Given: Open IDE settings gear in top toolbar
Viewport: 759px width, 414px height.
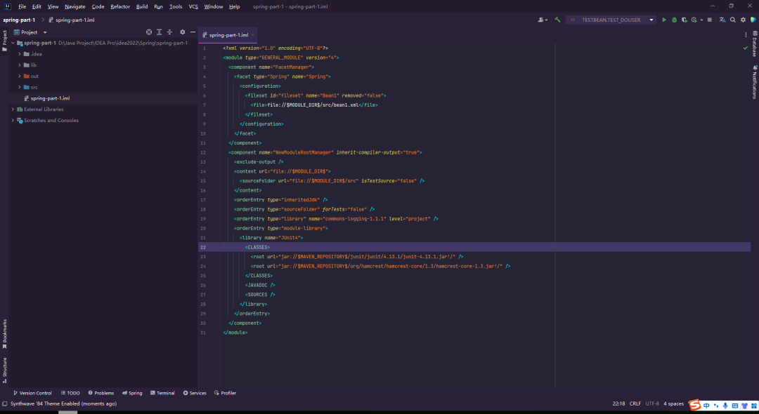Looking at the screenshot, I should pos(743,20).
